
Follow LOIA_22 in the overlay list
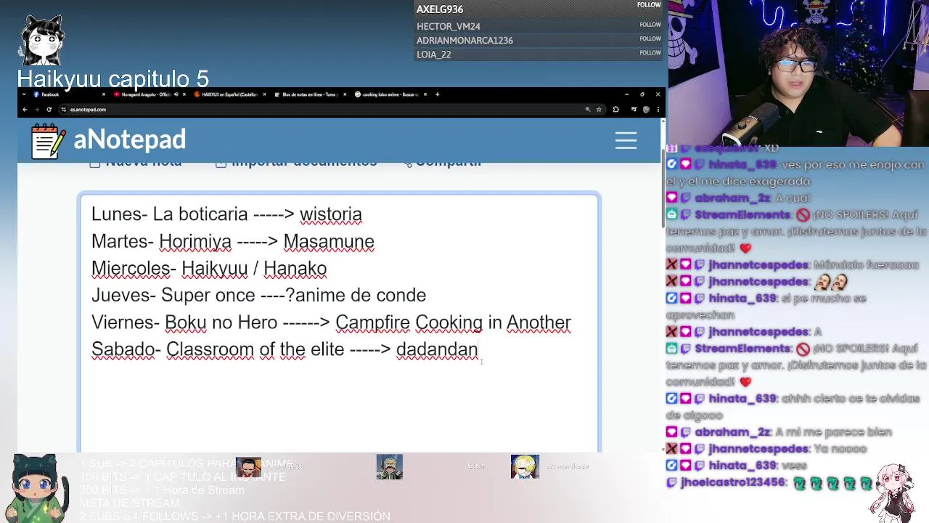[650, 52]
